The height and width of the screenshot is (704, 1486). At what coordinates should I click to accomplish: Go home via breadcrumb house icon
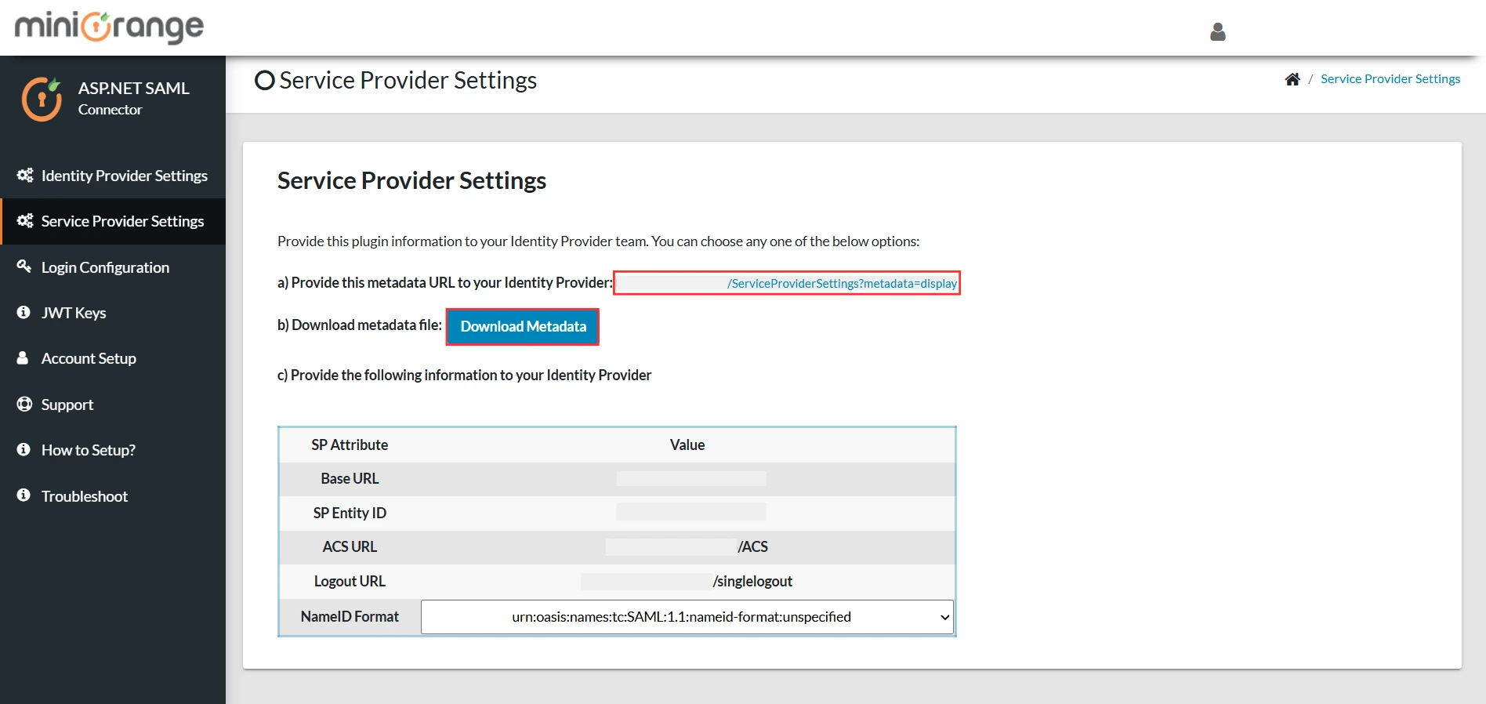pos(1292,79)
